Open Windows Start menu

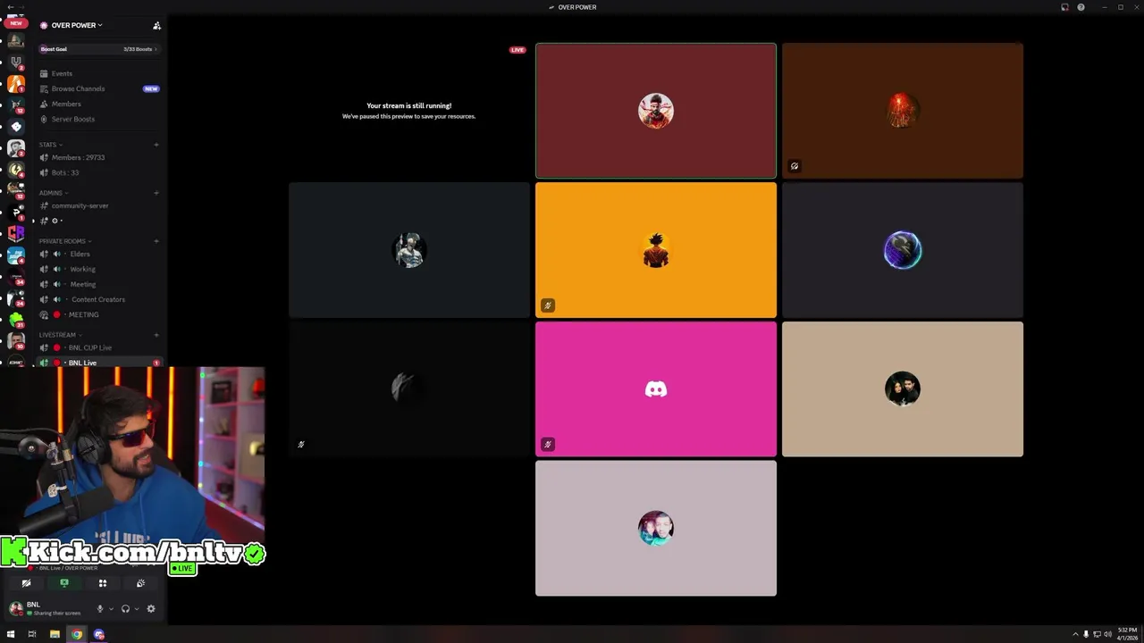(x=11, y=635)
